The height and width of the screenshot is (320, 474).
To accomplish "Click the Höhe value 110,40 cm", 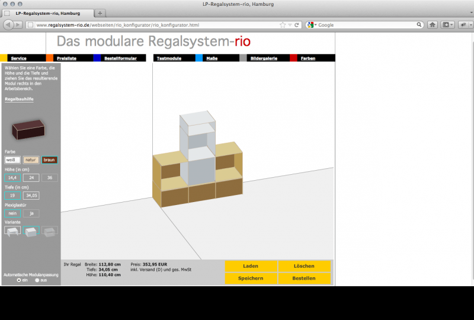I will [110, 274].
